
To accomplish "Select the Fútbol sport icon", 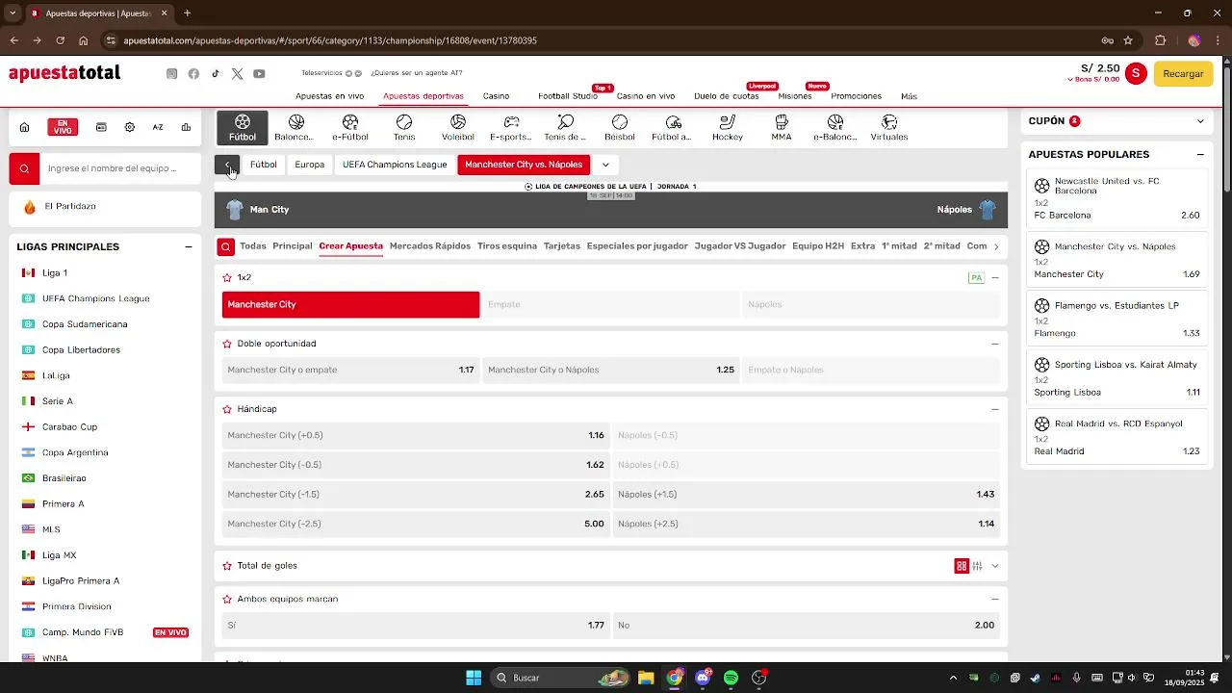I will coord(243,128).
